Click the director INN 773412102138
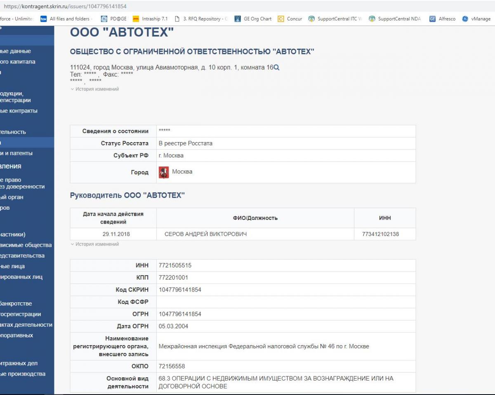Screen dimensions: 495x395 (380, 234)
